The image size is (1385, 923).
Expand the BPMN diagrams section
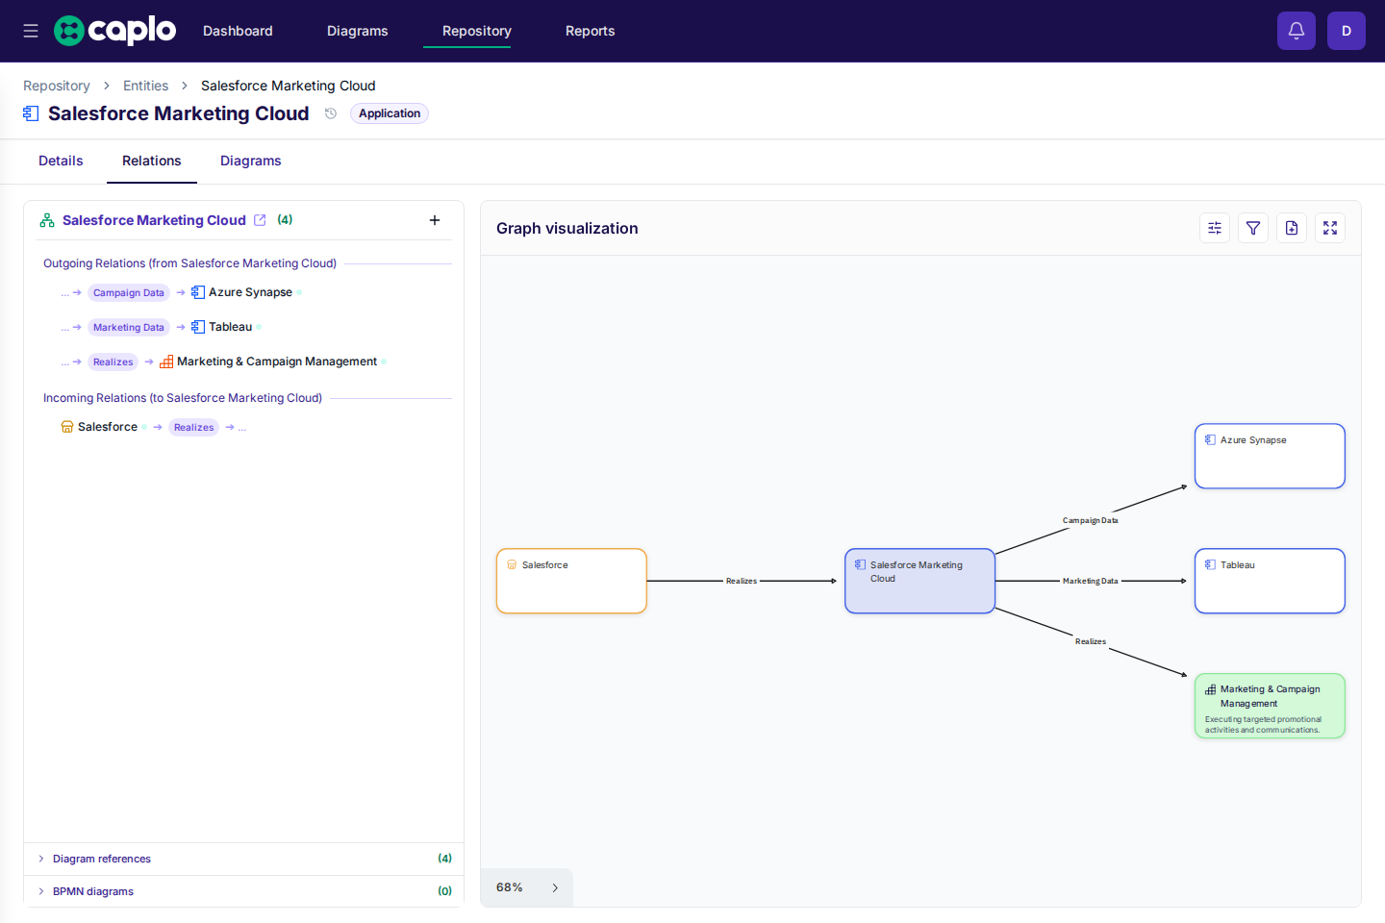click(x=244, y=891)
